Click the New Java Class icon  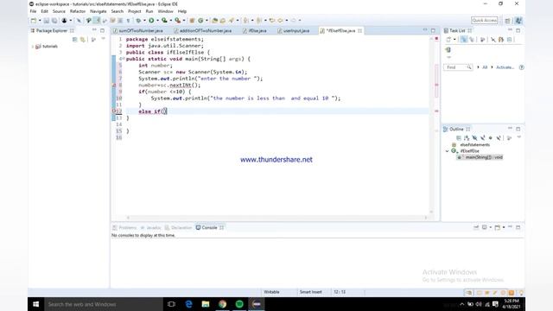pos(200,21)
